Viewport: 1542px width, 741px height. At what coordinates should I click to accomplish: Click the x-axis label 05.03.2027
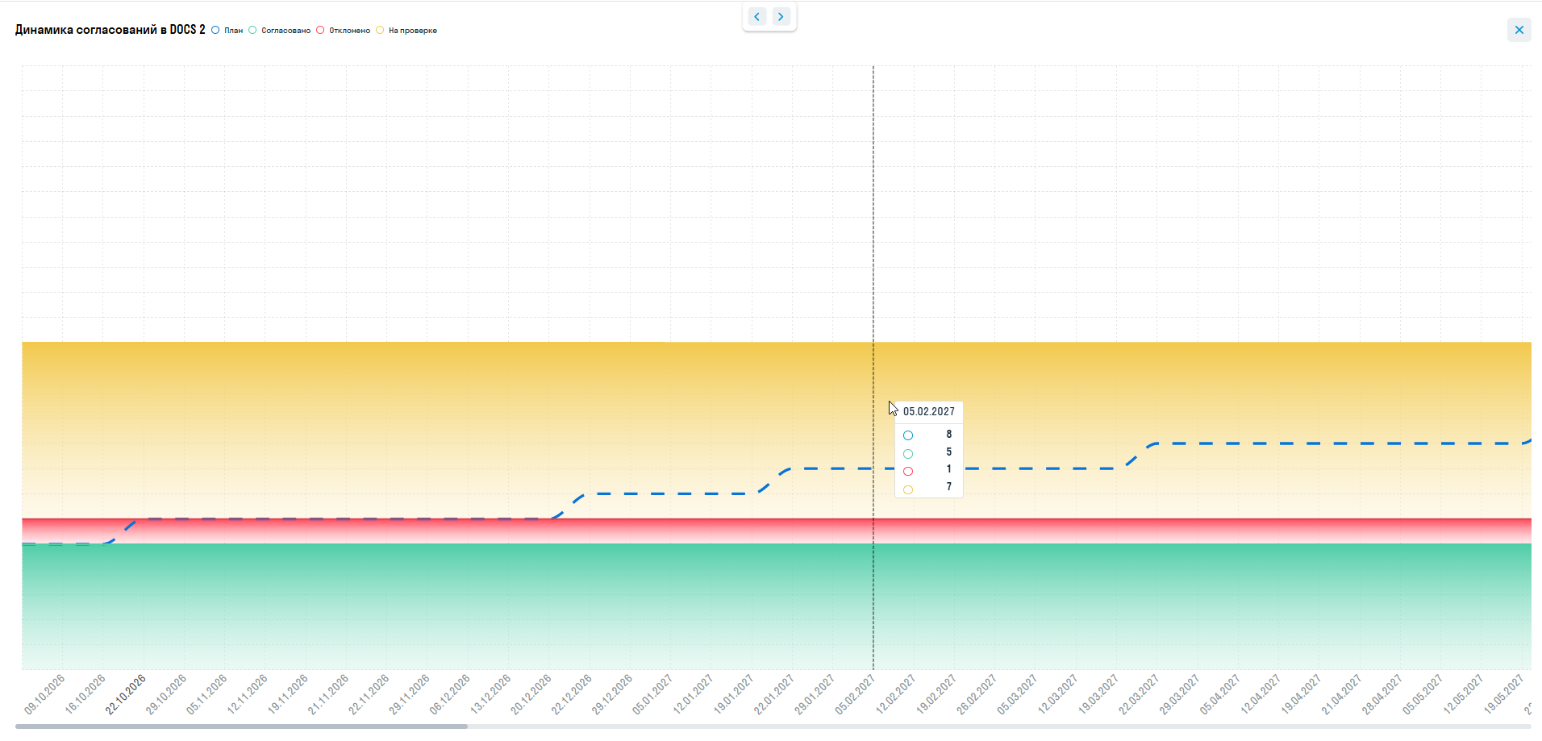click(x=1017, y=694)
